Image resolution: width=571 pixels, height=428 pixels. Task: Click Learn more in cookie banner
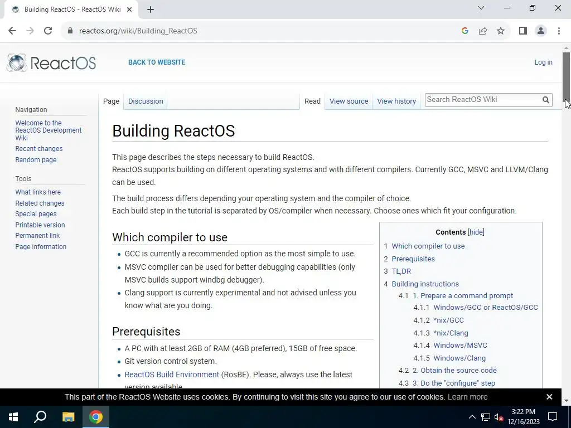coord(468,397)
